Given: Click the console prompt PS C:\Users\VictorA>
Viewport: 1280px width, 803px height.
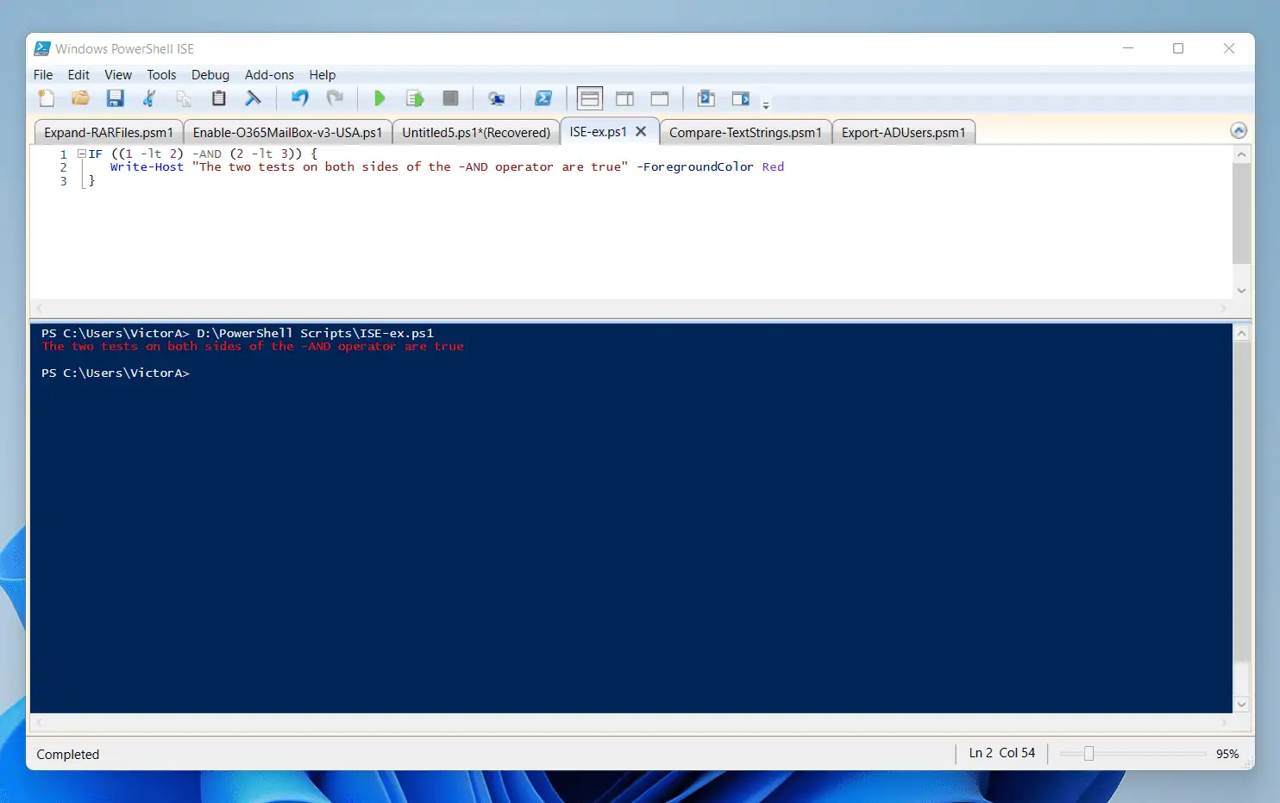Looking at the screenshot, I should [x=116, y=373].
